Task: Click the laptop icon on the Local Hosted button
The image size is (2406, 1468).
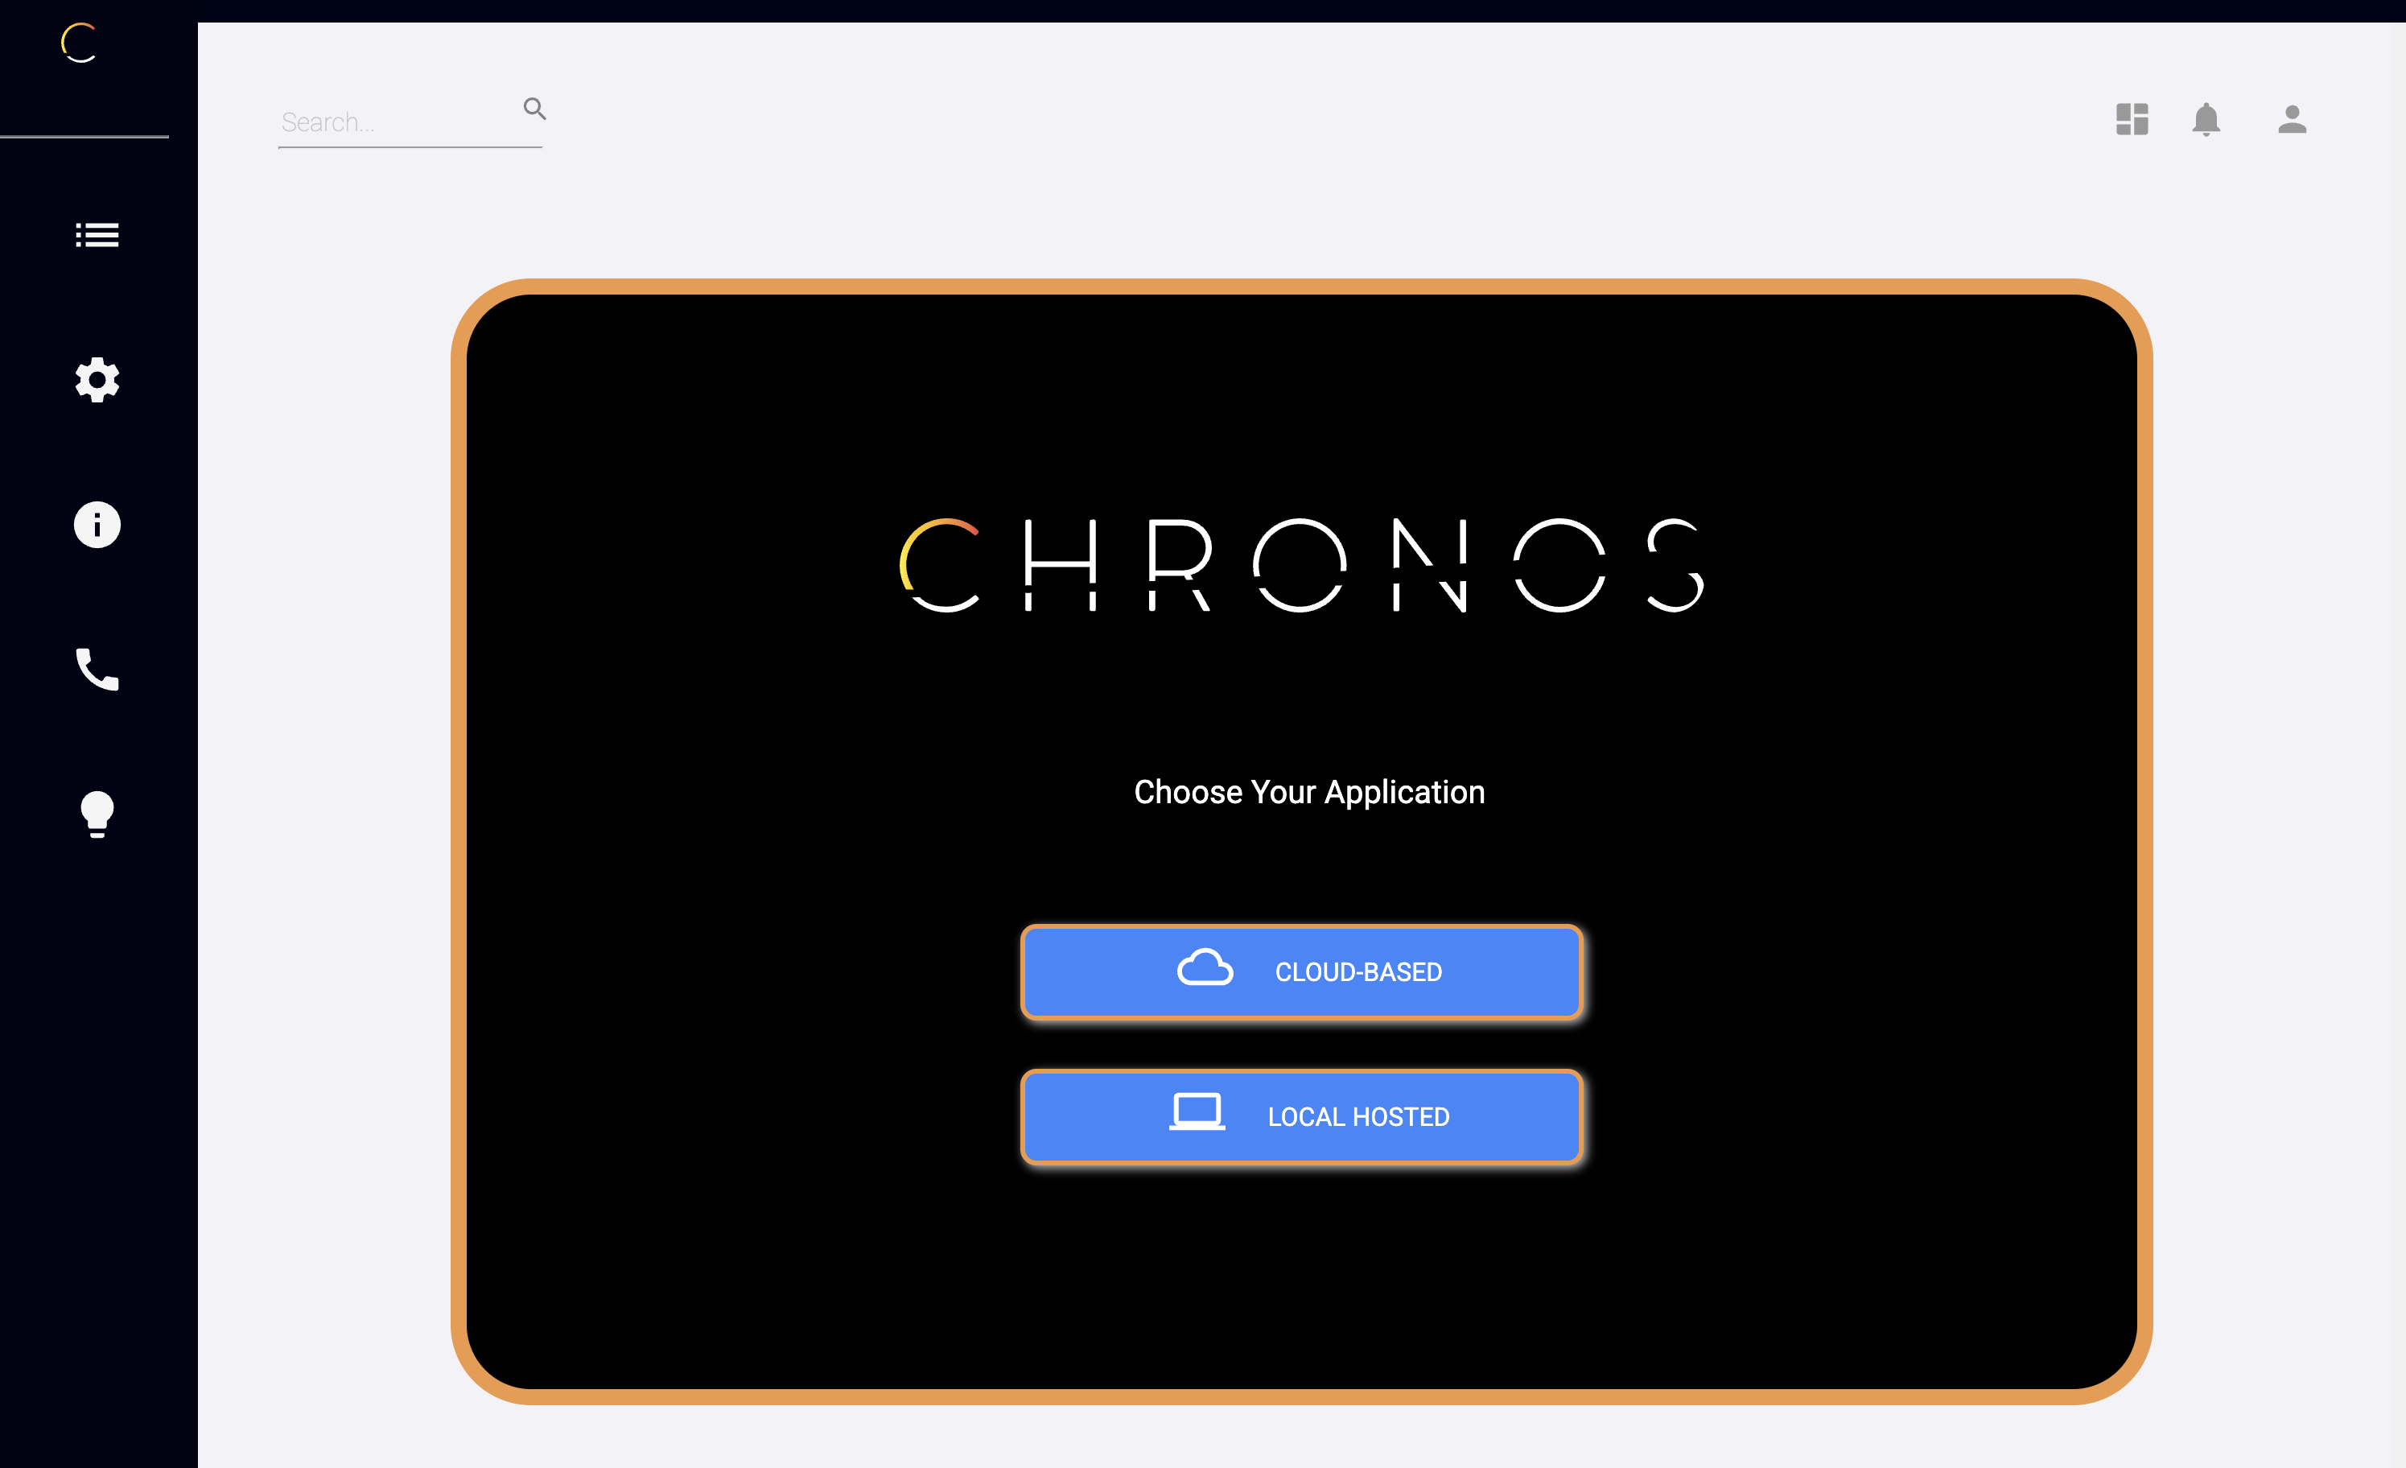Action: pos(1199,1113)
